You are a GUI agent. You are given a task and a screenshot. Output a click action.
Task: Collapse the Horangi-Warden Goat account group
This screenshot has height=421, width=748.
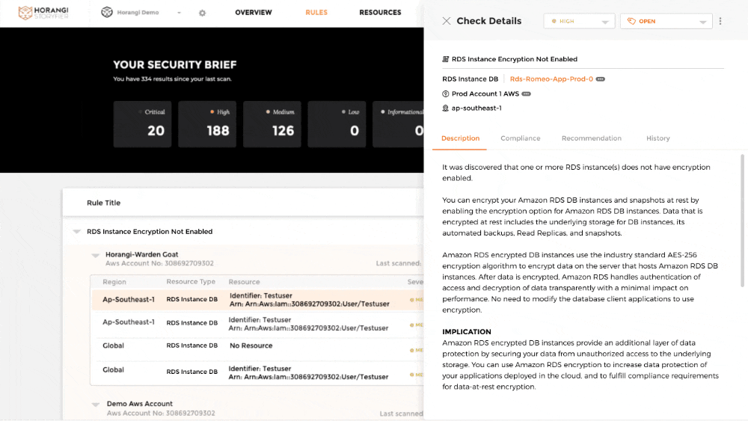click(x=96, y=255)
